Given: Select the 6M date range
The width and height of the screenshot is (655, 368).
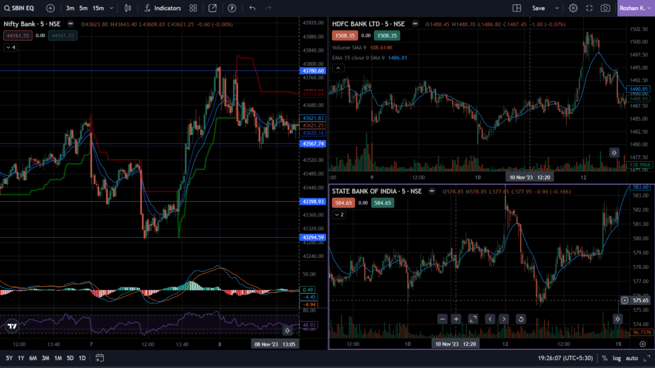Looking at the screenshot, I should pos(33,358).
